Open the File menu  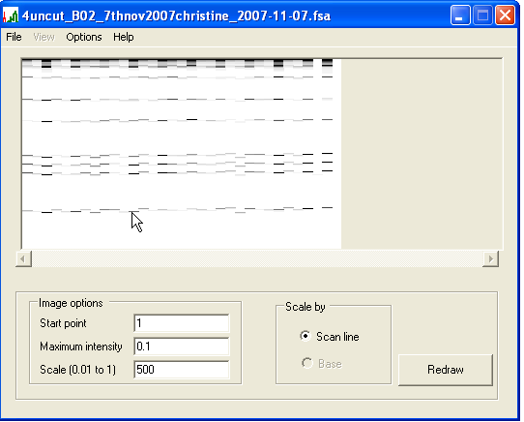[14, 37]
